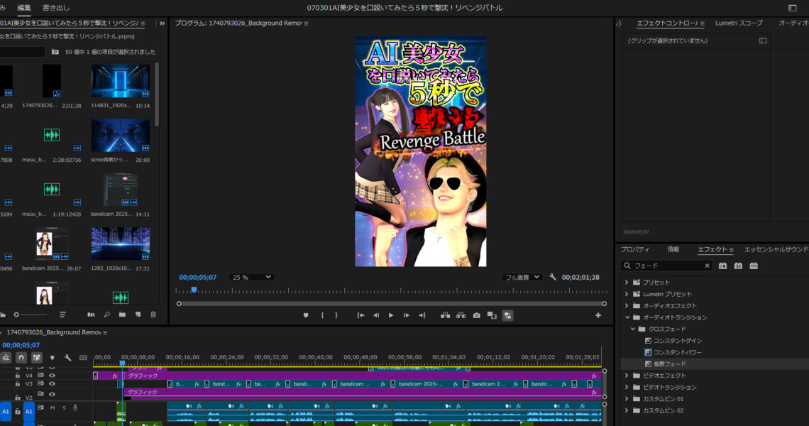Create new bin folder icon

point(122,315)
